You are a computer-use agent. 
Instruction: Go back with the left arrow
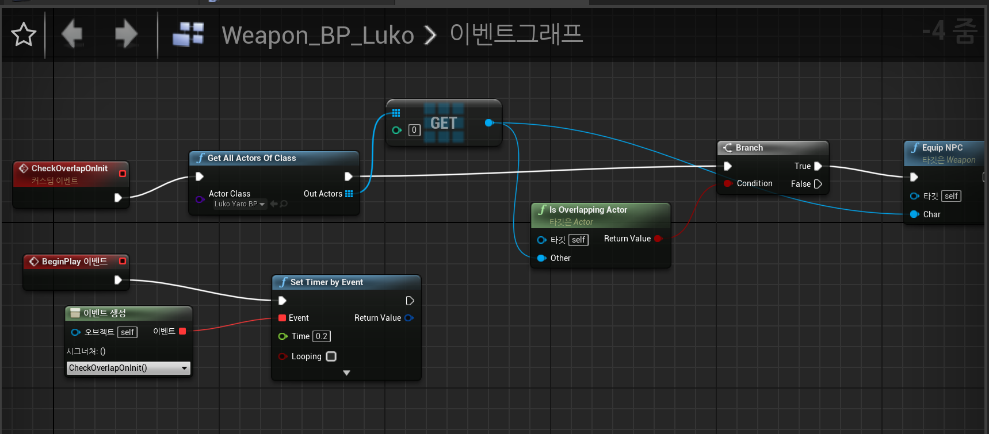(x=72, y=34)
